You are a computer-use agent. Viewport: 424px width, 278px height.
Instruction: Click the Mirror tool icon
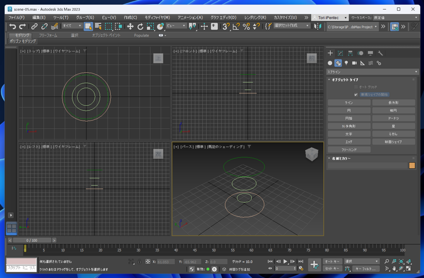(x=317, y=26)
